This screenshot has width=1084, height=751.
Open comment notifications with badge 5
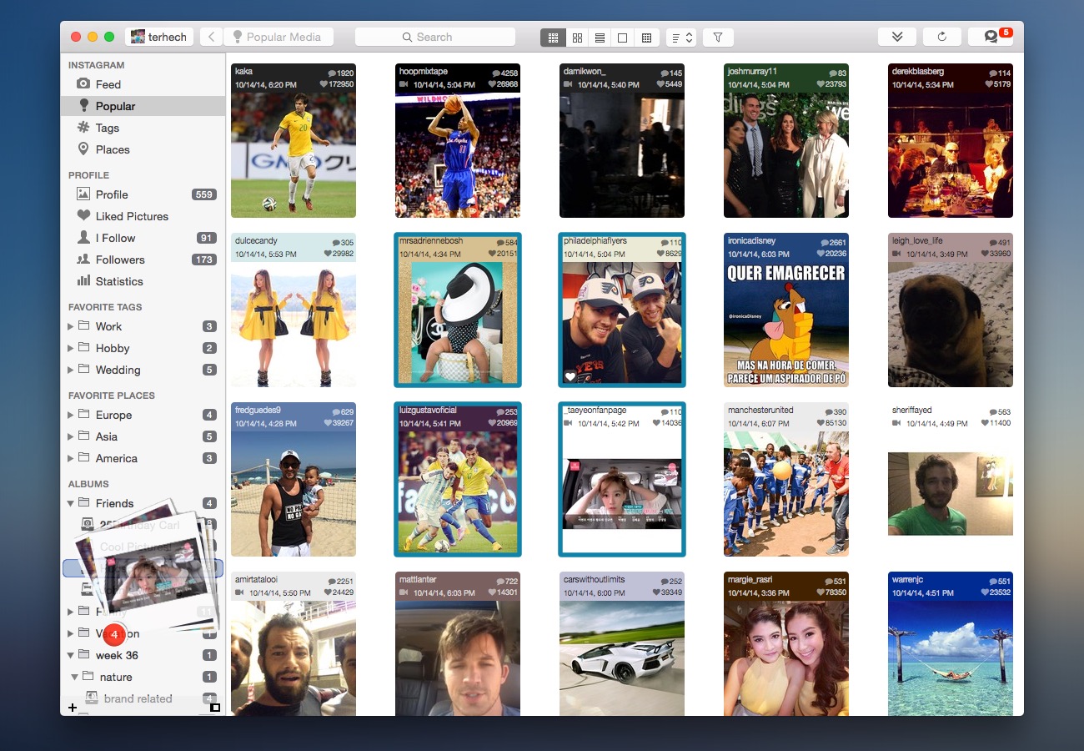tap(991, 37)
